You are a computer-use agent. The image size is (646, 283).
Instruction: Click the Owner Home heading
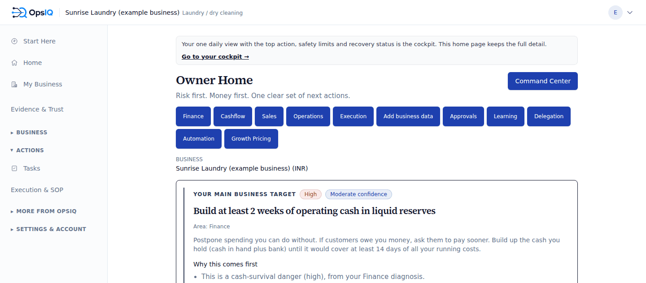click(x=214, y=81)
